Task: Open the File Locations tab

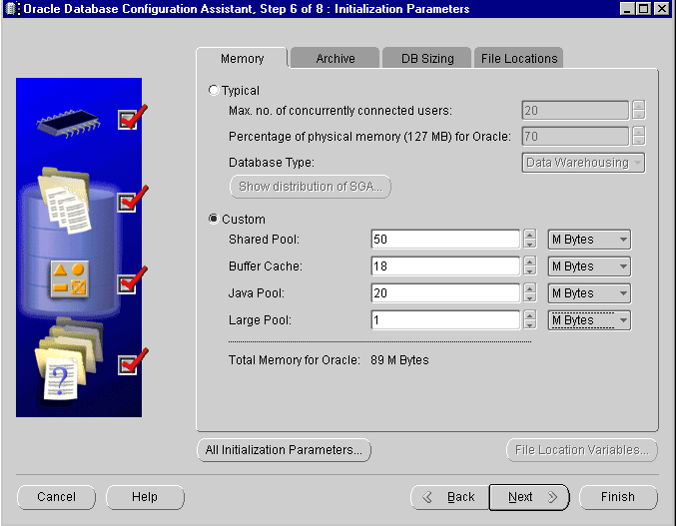Action: coord(519,59)
